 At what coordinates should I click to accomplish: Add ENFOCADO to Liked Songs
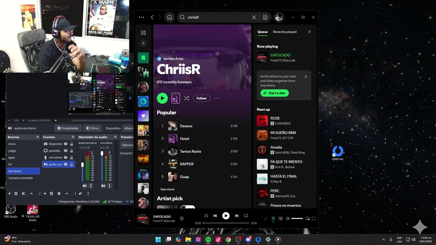(x=182, y=218)
